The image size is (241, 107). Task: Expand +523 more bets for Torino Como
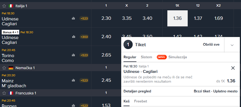click(x=84, y=55)
